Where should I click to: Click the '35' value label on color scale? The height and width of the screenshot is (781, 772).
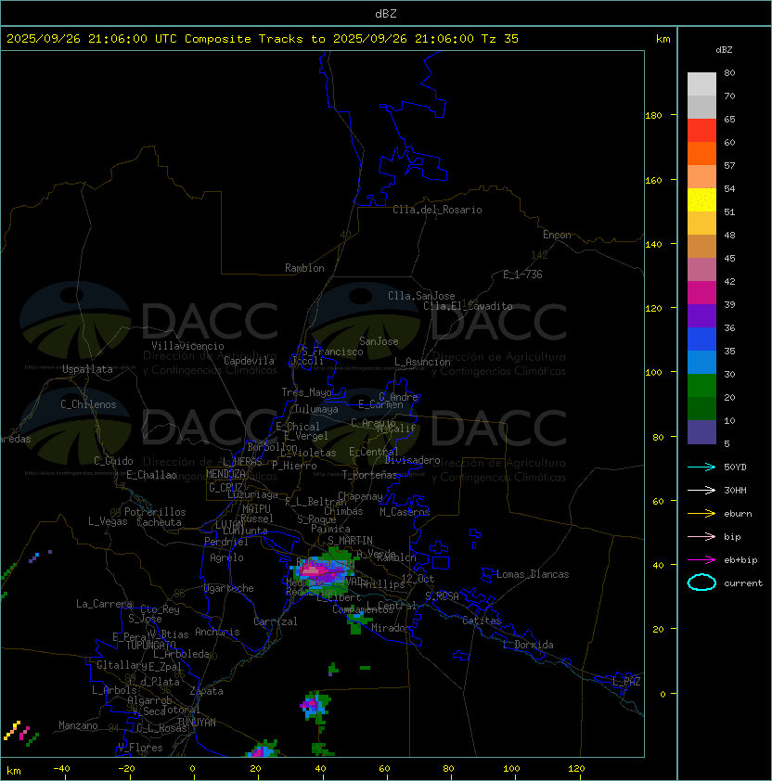click(x=729, y=352)
